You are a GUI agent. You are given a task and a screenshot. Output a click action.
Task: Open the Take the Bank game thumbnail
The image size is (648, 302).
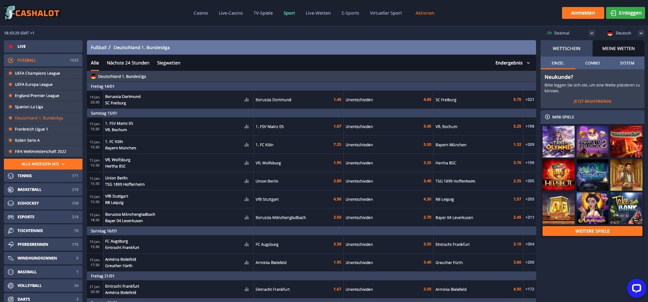pos(626,208)
